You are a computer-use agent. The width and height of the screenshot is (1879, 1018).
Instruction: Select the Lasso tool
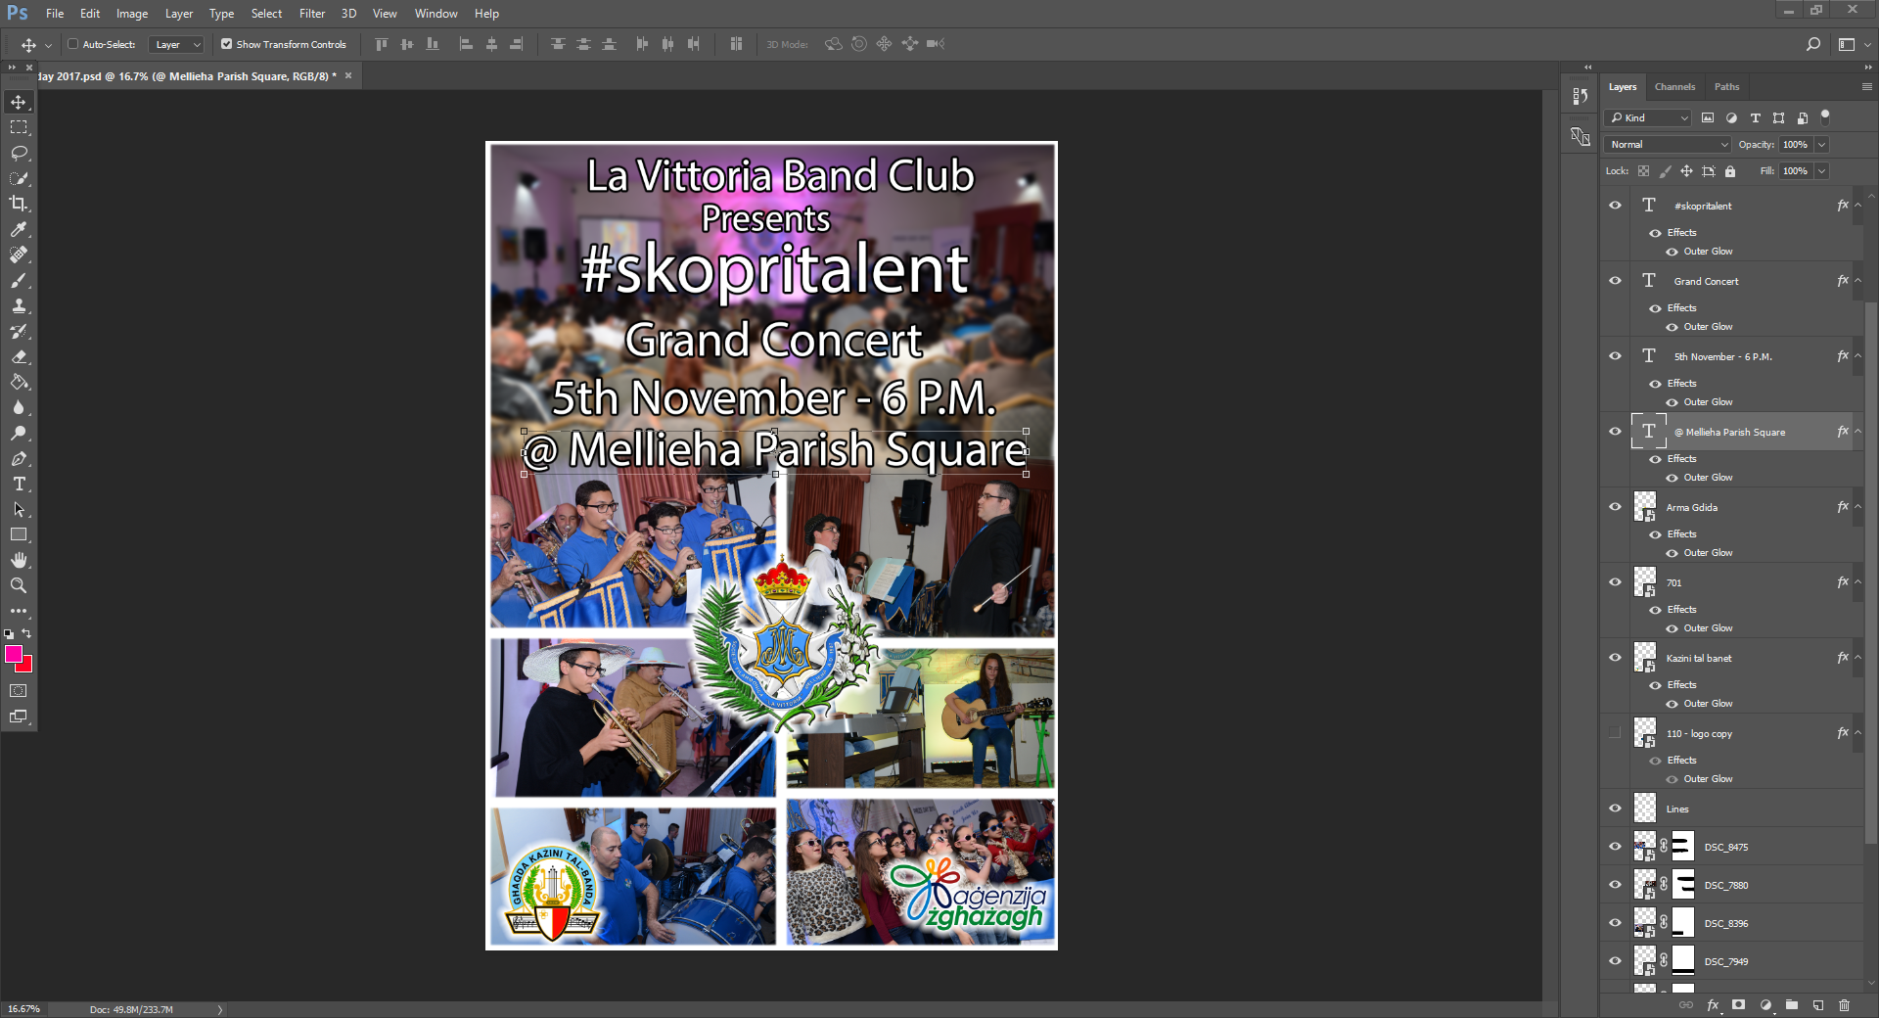point(19,154)
